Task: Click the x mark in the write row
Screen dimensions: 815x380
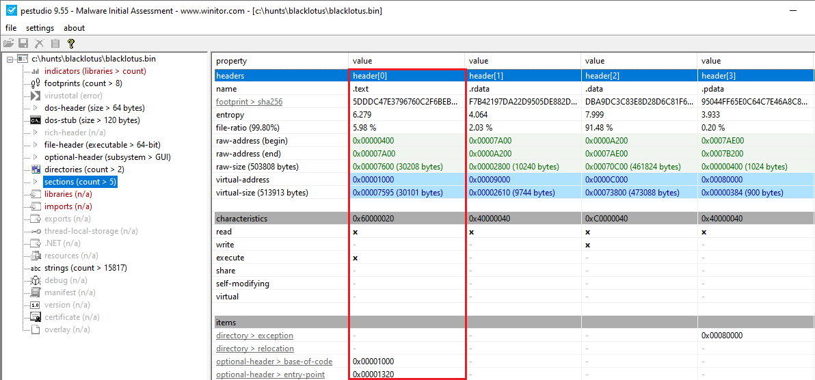Action: pyautogui.click(x=588, y=245)
